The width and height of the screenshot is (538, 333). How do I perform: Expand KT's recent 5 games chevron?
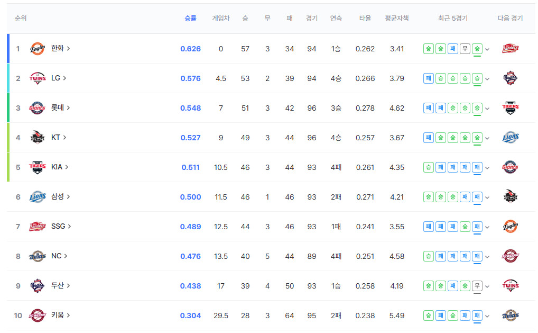pyautogui.click(x=487, y=138)
